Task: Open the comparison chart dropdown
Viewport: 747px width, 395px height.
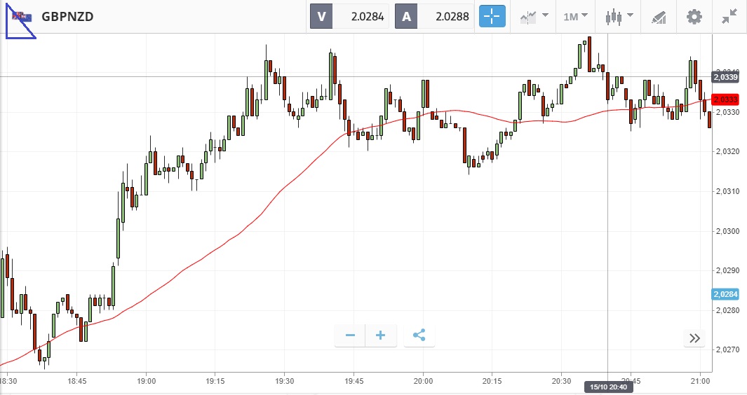Action: coord(534,16)
